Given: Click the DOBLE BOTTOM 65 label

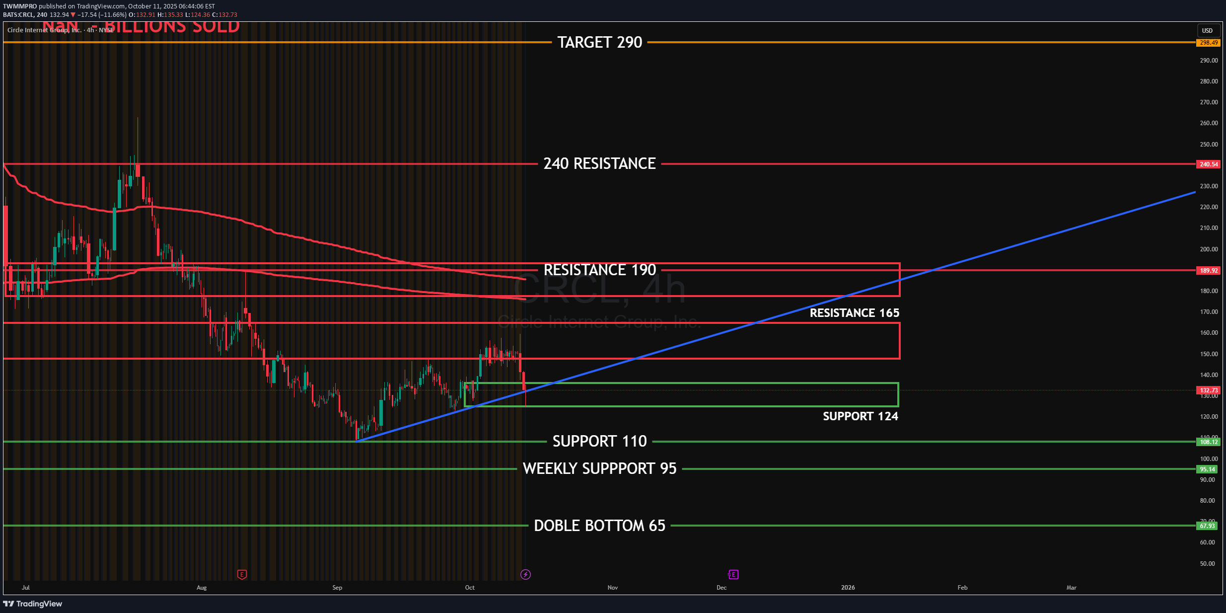Looking at the screenshot, I should click(599, 526).
